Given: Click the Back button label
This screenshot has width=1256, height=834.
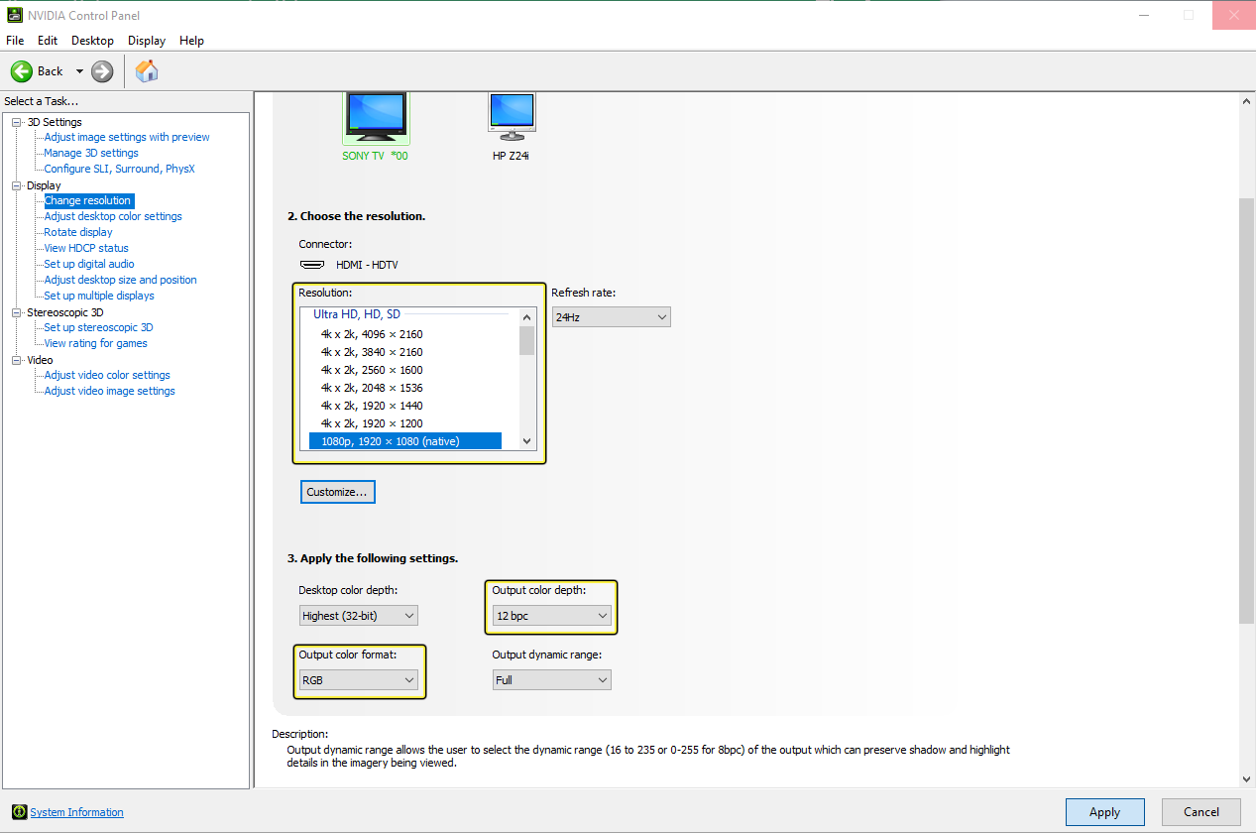Looking at the screenshot, I should pyautogui.click(x=50, y=71).
